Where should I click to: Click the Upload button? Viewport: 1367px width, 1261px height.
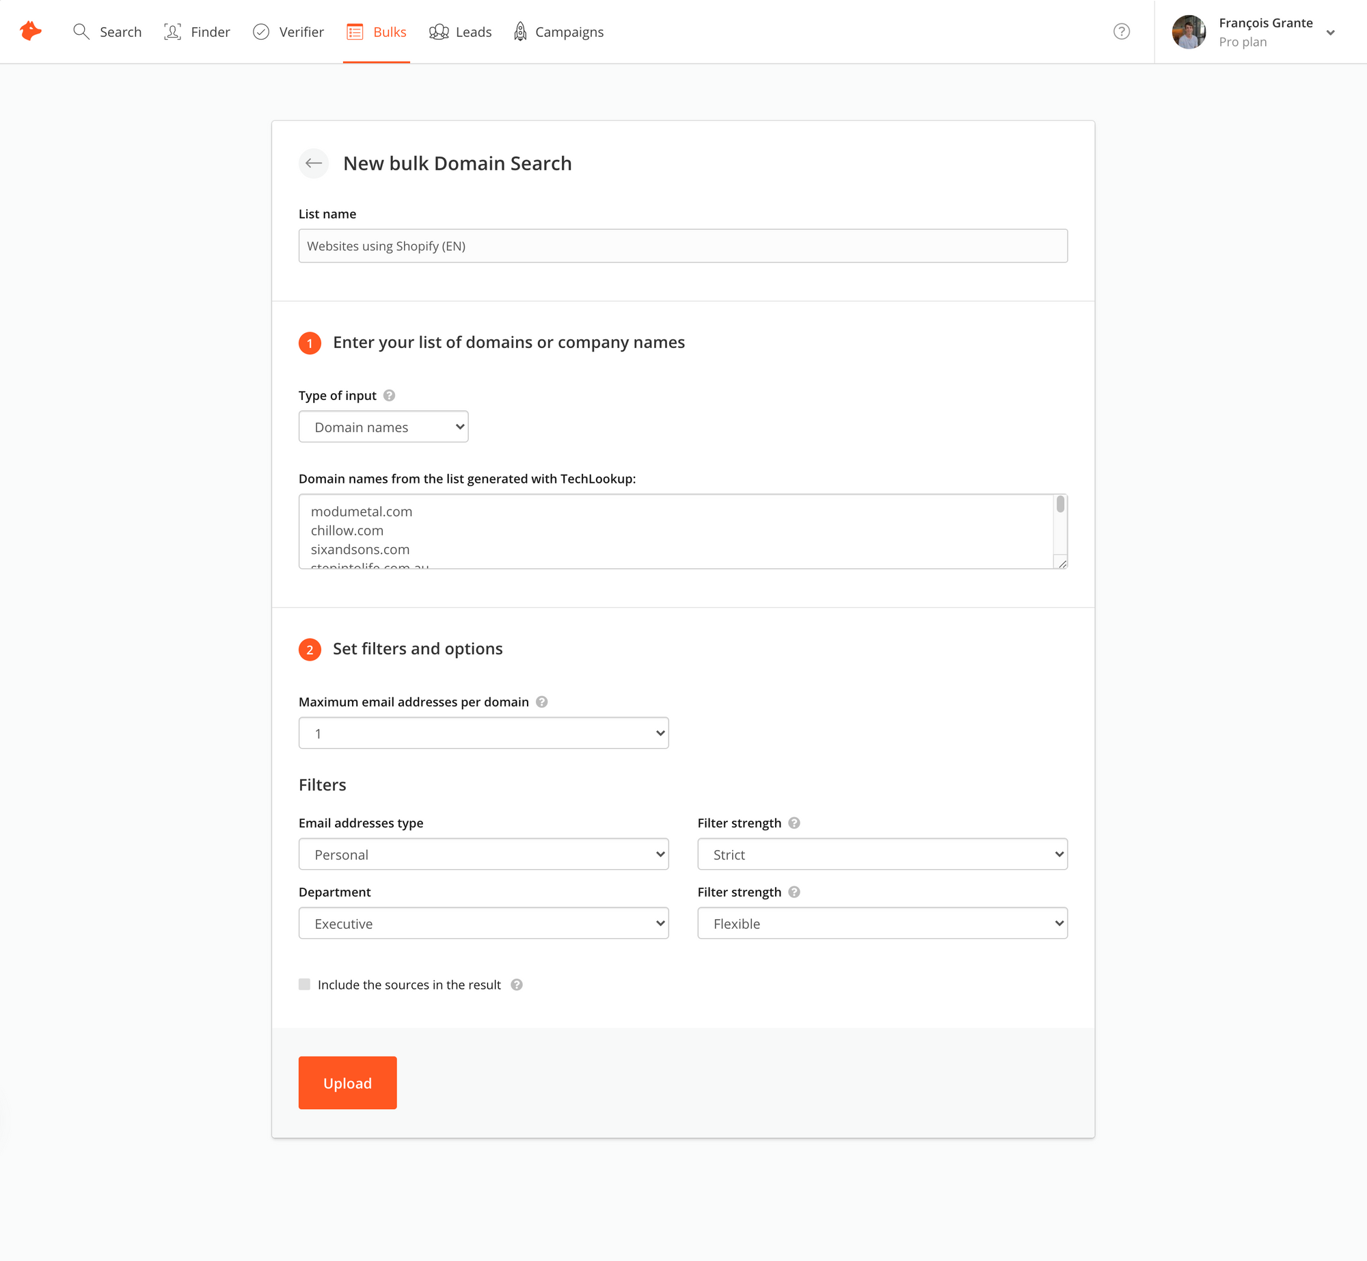tap(348, 1083)
